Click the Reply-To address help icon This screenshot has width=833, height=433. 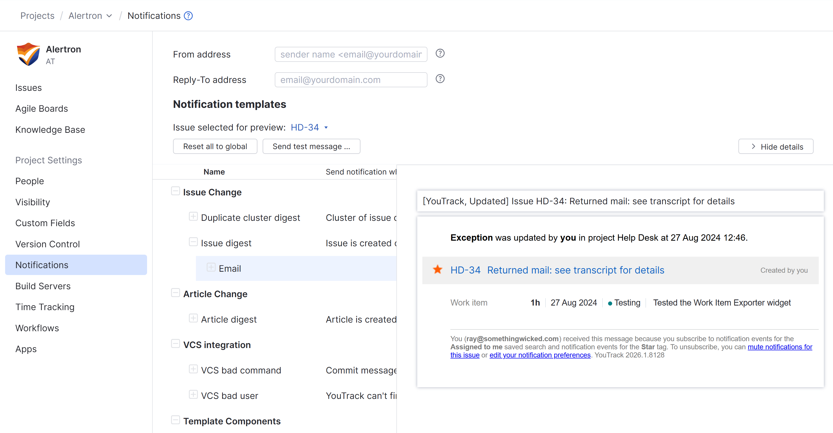pos(440,79)
